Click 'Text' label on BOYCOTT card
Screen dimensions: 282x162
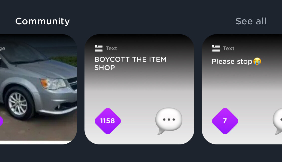(x=111, y=48)
